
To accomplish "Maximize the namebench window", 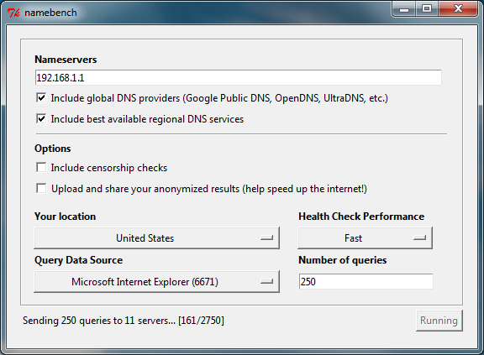I will pyautogui.click(x=427, y=9).
